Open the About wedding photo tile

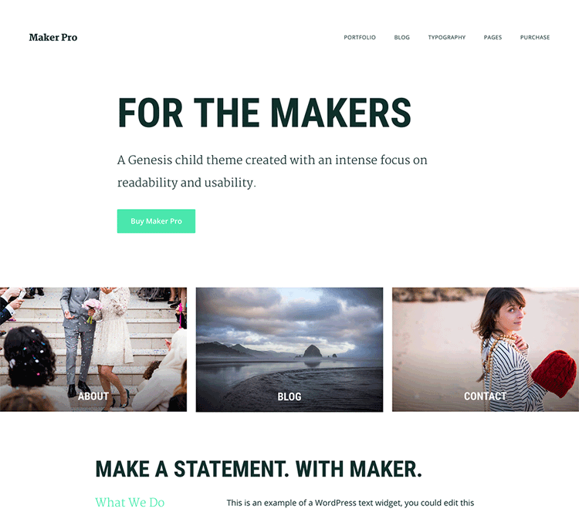click(x=93, y=349)
